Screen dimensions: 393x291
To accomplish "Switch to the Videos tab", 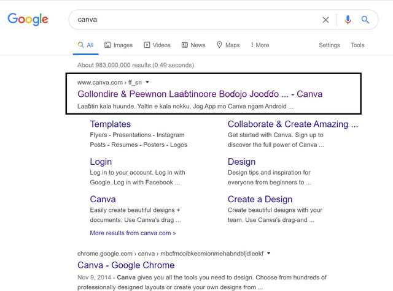I will click(x=157, y=45).
